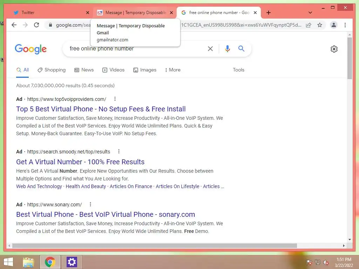Click the muted volume tray icon

pos(326,262)
